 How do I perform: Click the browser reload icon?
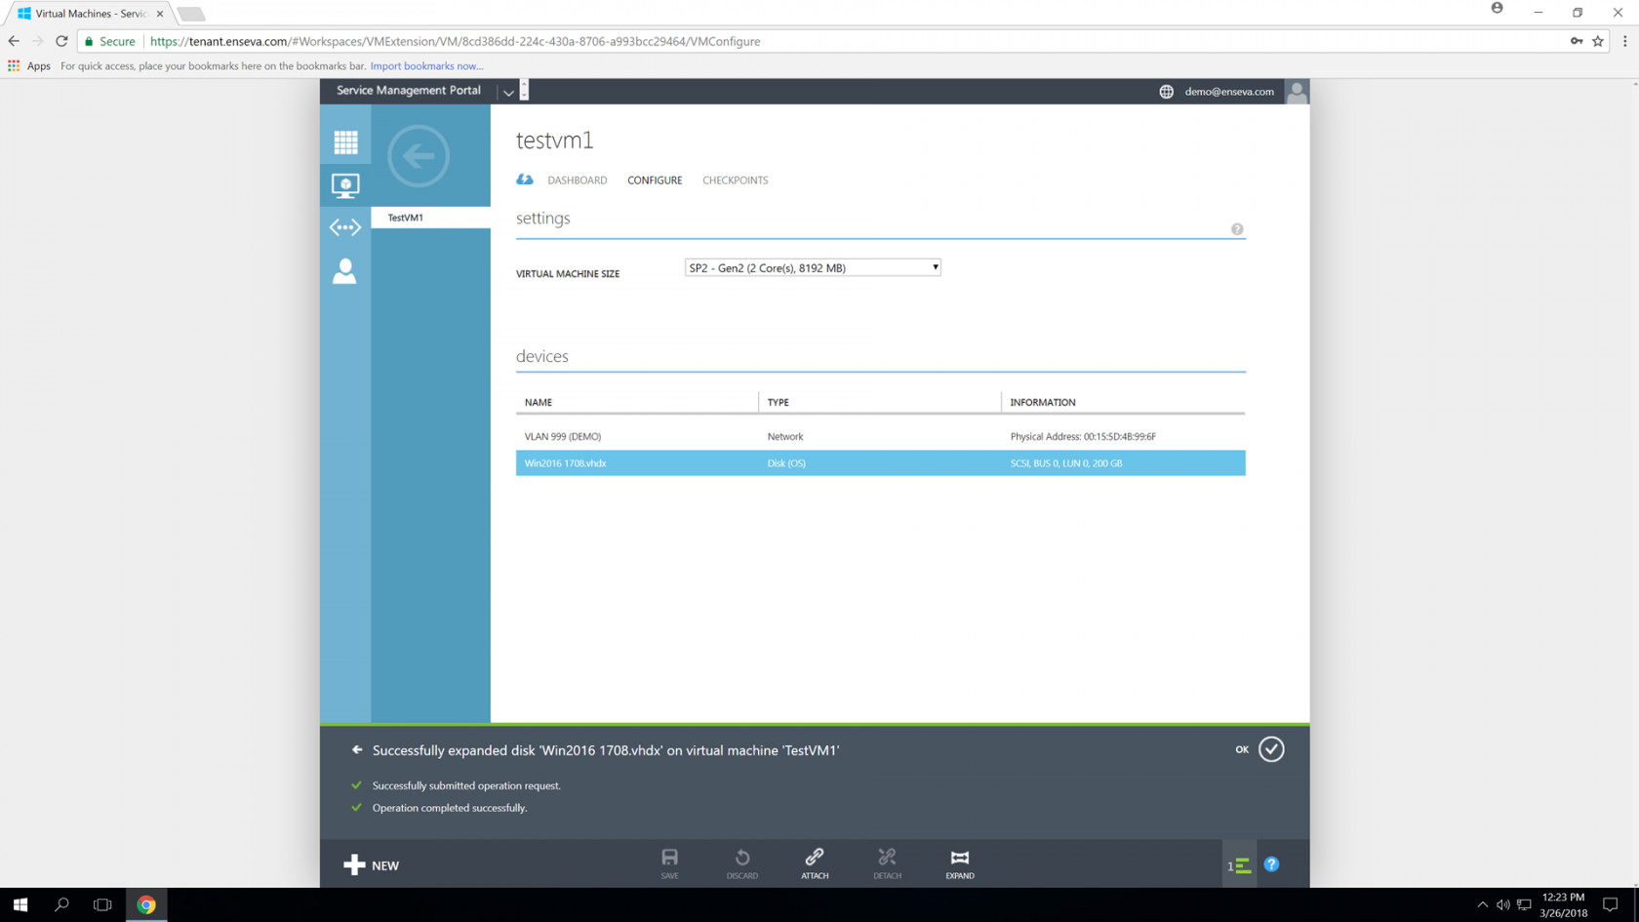pyautogui.click(x=61, y=41)
